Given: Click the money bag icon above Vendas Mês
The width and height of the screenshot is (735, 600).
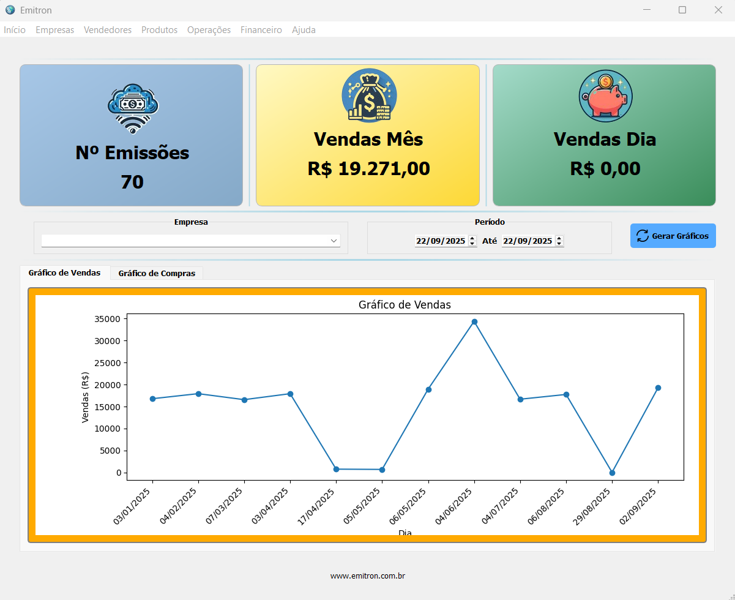Looking at the screenshot, I should pos(368,95).
